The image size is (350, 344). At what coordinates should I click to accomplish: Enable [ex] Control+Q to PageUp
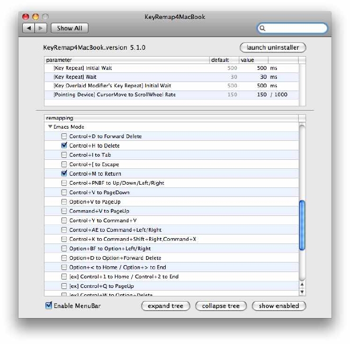(x=64, y=286)
